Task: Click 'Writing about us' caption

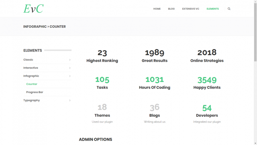Action: coord(155,122)
